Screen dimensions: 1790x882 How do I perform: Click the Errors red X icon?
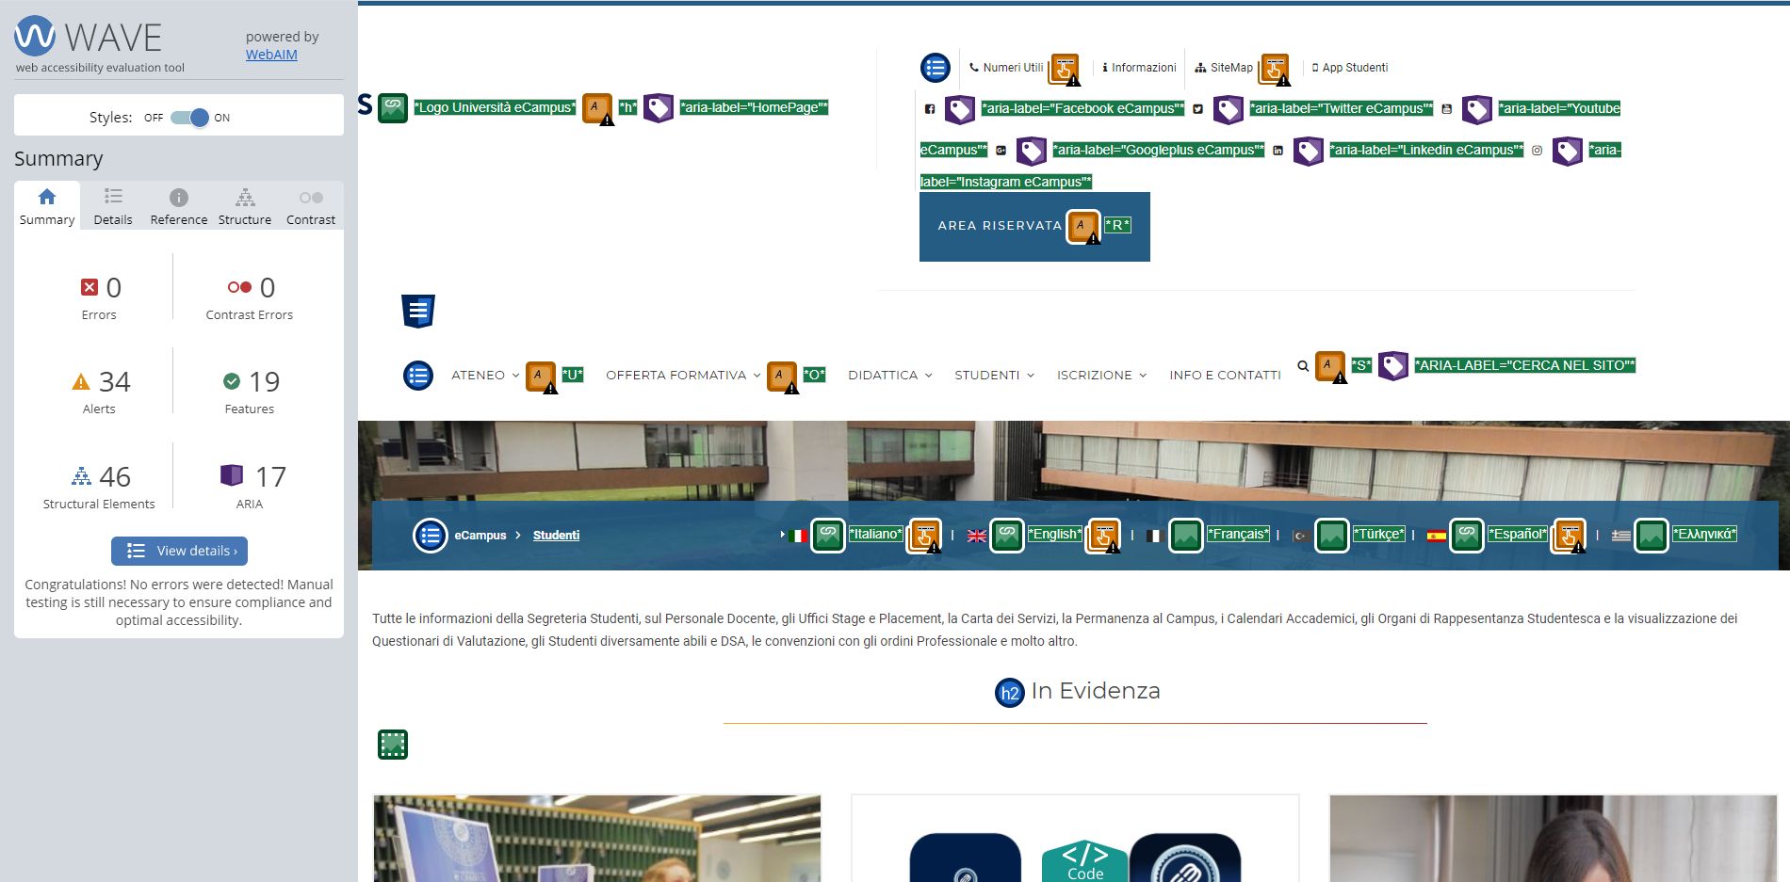pyautogui.click(x=89, y=287)
